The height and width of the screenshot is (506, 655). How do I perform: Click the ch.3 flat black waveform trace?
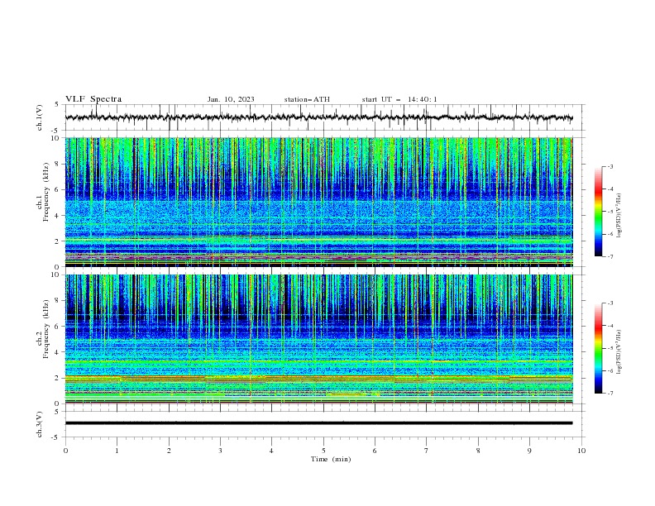[318, 423]
